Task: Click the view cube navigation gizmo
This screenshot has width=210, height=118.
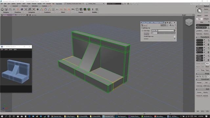Action: pos(189,22)
